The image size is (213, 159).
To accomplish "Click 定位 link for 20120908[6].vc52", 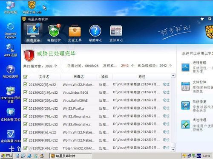I will pos(166,132).
